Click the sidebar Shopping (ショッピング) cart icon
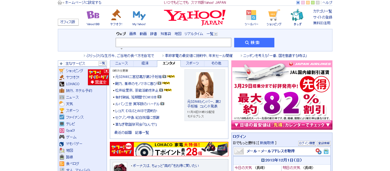The height and width of the screenshot is (171, 390). [62, 71]
